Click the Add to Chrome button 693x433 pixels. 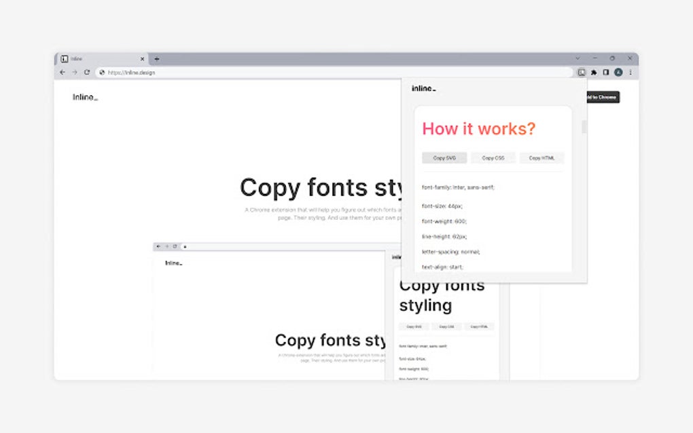(603, 97)
